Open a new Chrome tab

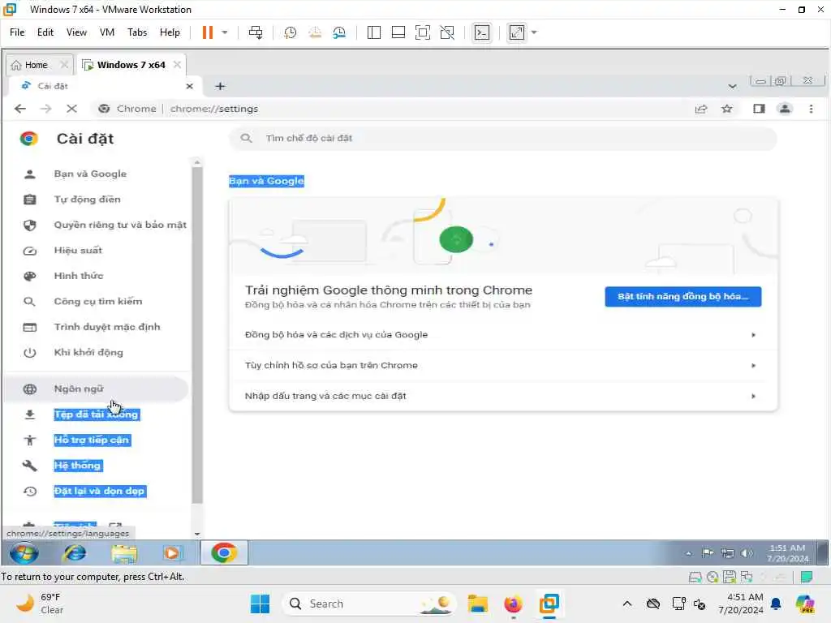(221, 86)
